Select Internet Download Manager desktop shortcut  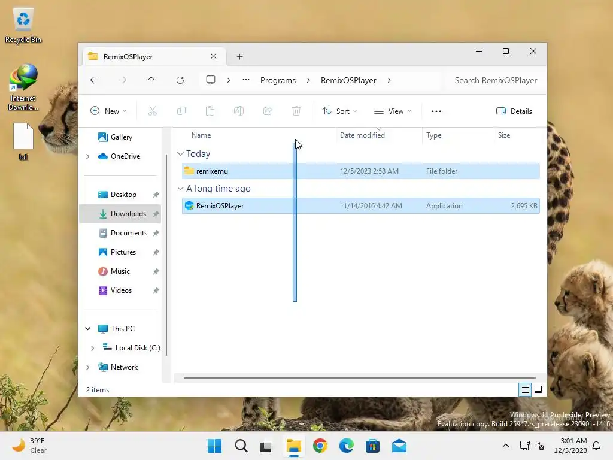pyautogui.click(x=23, y=88)
